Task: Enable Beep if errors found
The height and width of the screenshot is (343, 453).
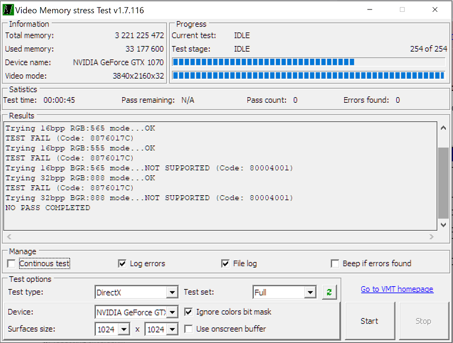Action: pos(335,263)
